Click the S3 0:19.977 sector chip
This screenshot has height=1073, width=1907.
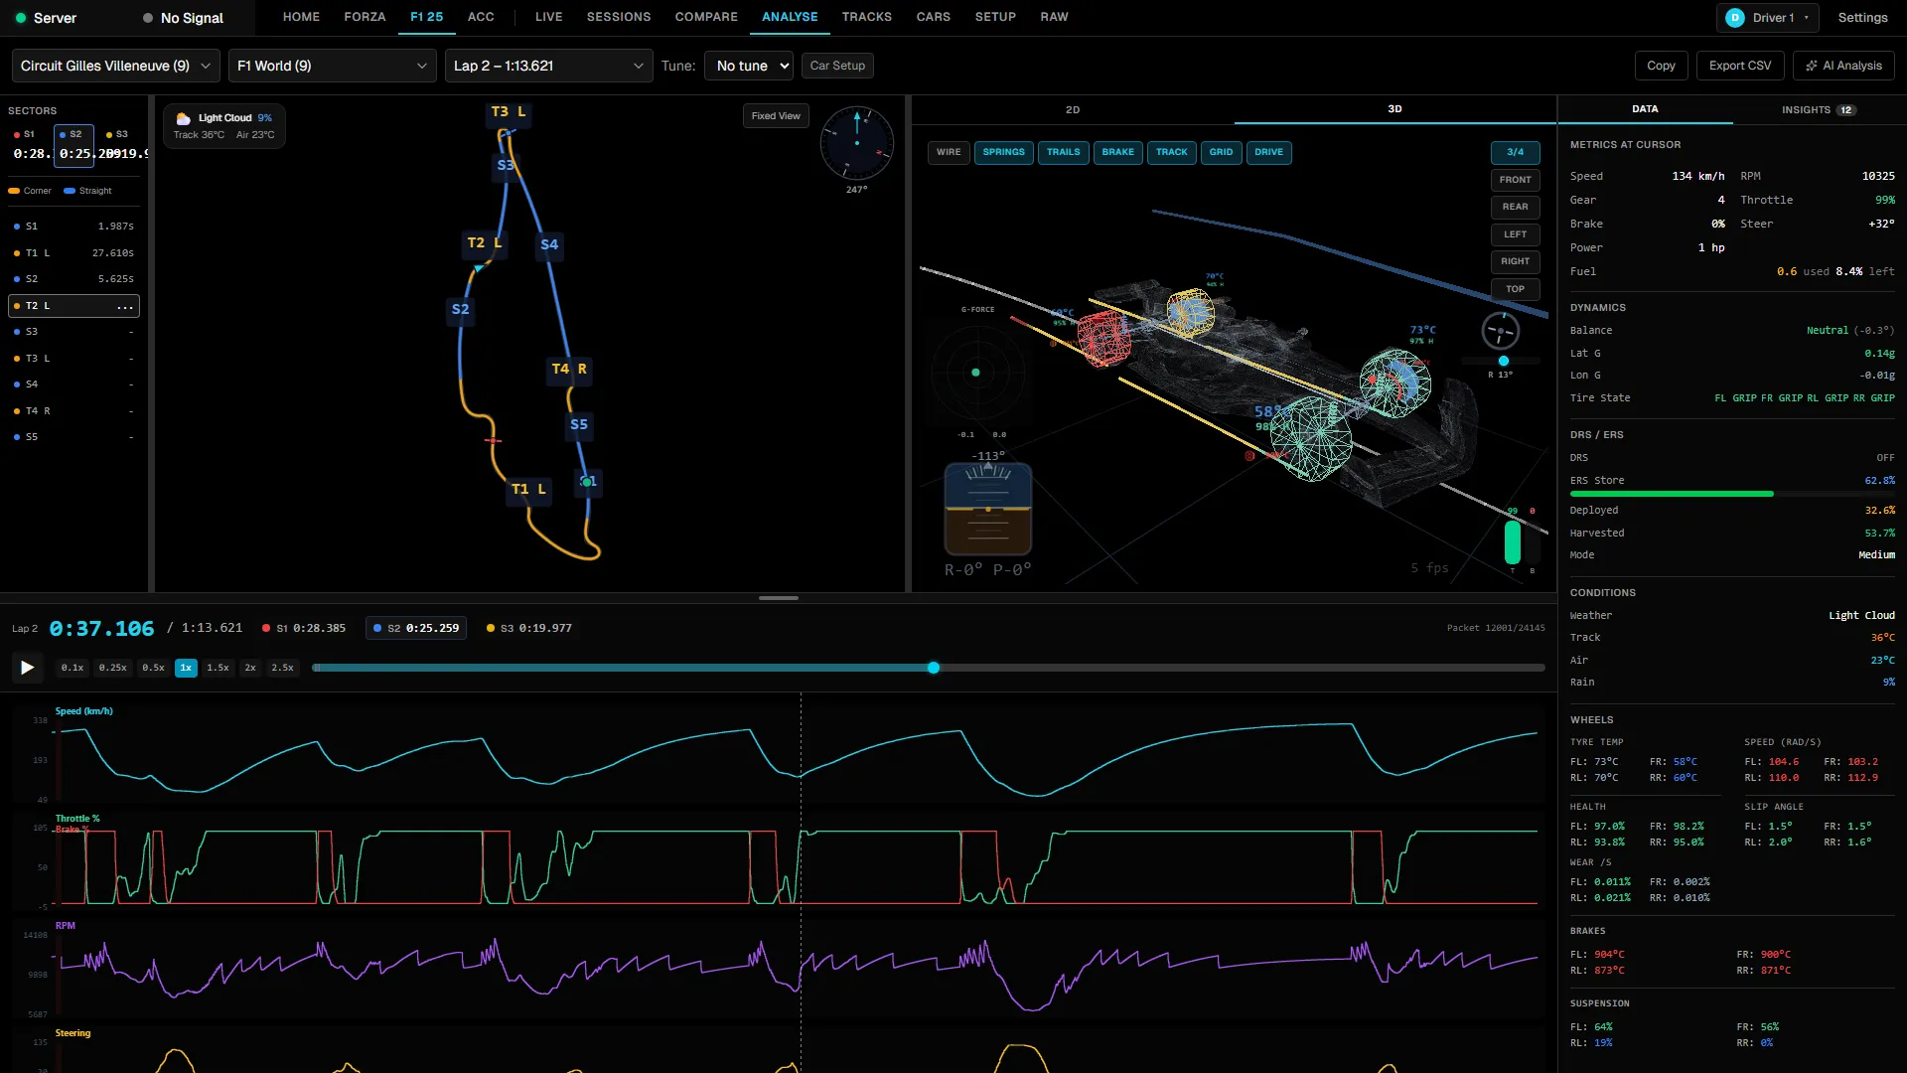pyautogui.click(x=529, y=628)
